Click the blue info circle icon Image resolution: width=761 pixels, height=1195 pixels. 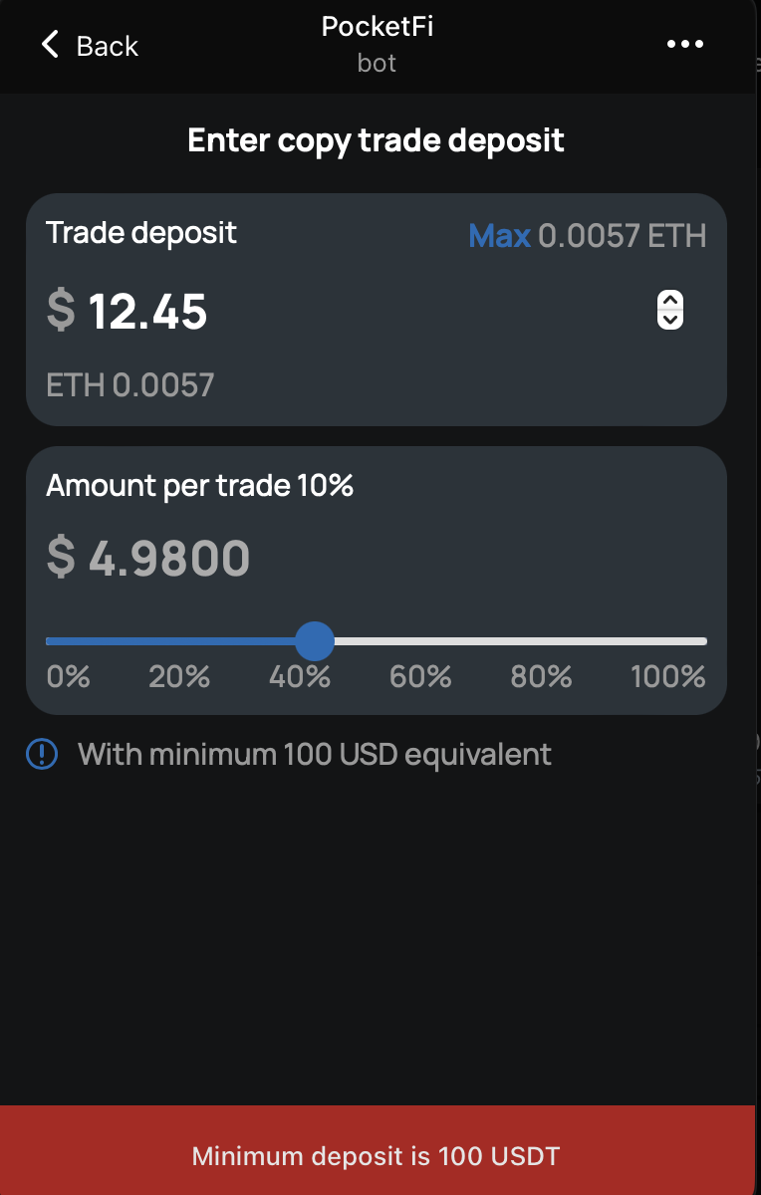coord(42,754)
